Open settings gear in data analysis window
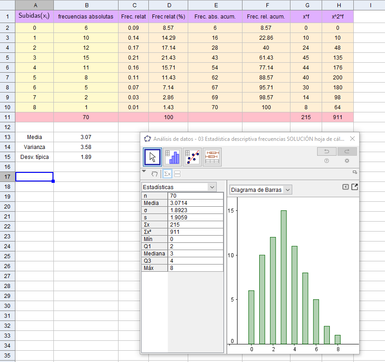 tap(347, 161)
